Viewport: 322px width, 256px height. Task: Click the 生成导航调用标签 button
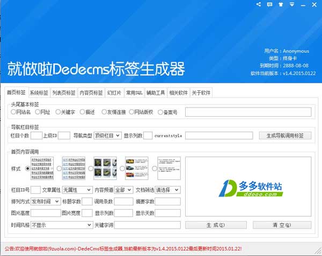coord(285,136)
